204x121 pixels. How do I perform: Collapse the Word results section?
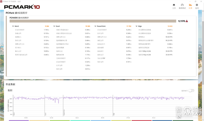pos(13,26)
